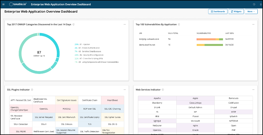Viewport: 263px width, 135px height.
Task: Click the tenable.io logo
Action: tap(18, 4)
